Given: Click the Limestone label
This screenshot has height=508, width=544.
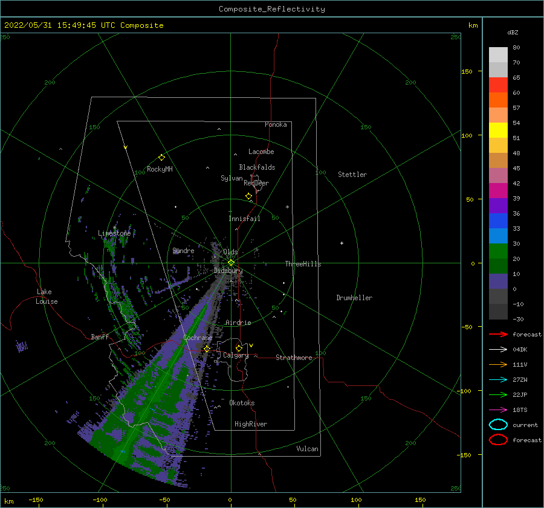Looking at the screenshot, I should coord(114,233).
